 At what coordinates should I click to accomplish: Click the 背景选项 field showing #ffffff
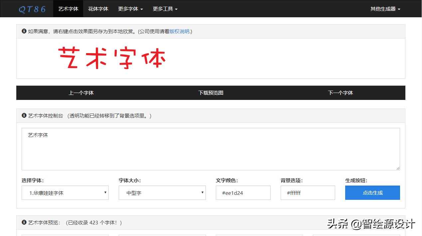pos(308,193)
